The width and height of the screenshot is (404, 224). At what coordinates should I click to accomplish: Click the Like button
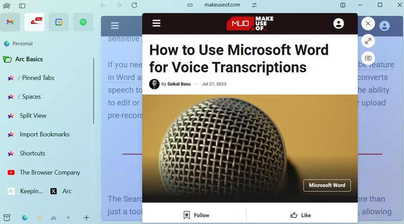click(301, 215)
